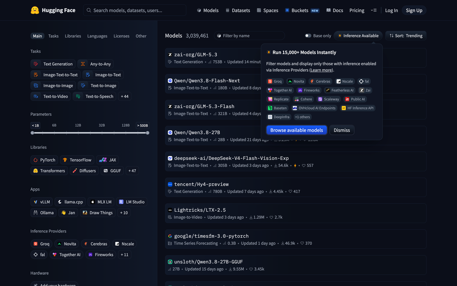Screen dimensions: 457x286
Task: Expand the +1 others providers chip
Action: click(302, 117)
